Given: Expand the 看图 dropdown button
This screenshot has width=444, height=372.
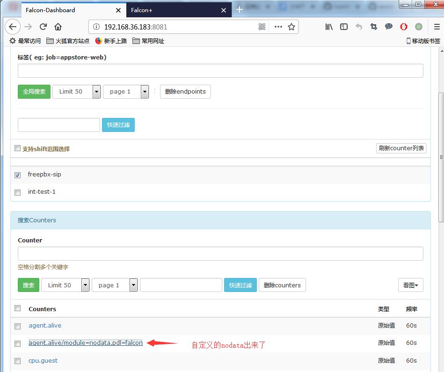Looking at the screenshot, I should [410, 285].
